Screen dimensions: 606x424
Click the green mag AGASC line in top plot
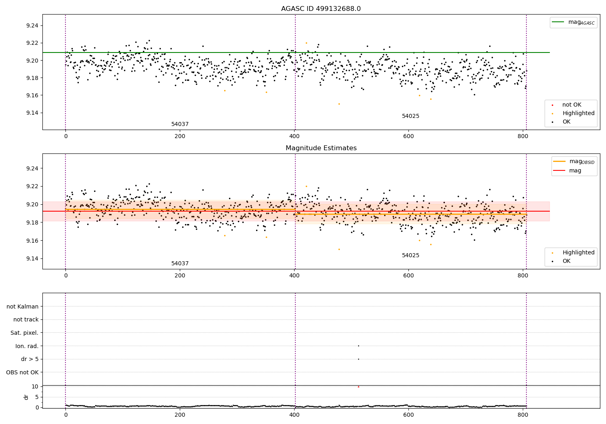296,52
